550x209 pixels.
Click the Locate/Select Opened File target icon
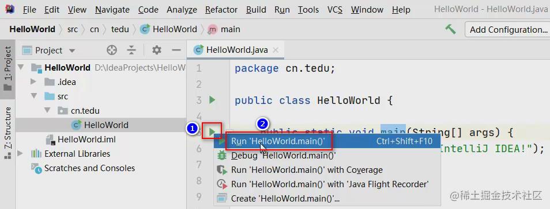[111, 51]
